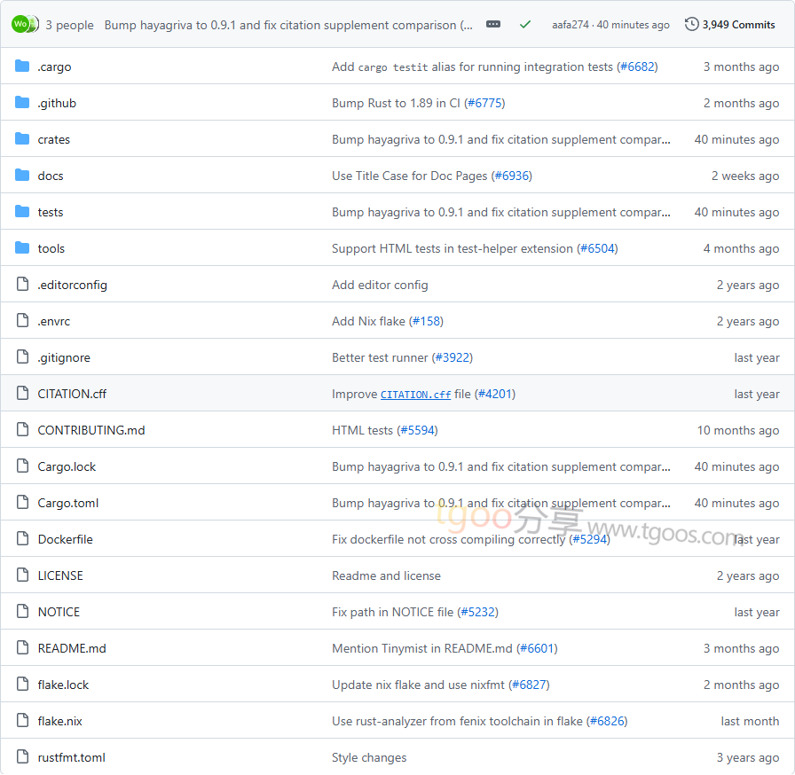Open the tests folder

pyautogui.click(x=51, y=212)
